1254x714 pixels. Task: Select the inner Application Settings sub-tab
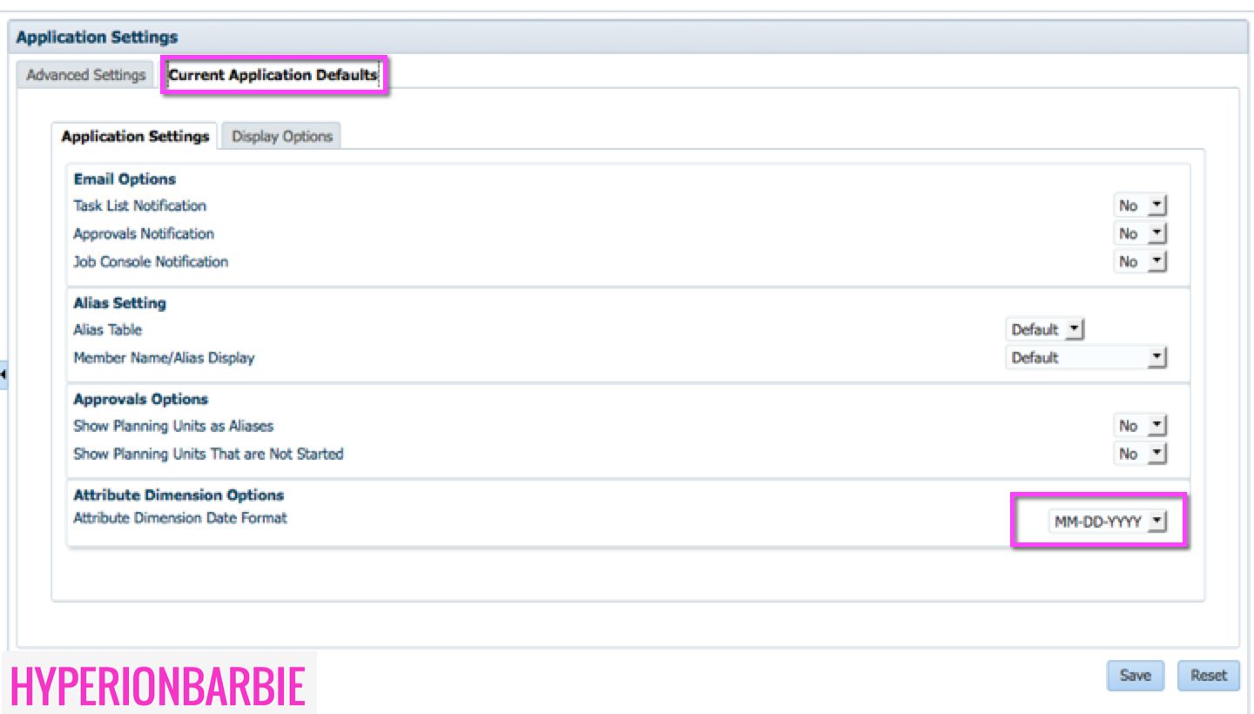(135, 137)
